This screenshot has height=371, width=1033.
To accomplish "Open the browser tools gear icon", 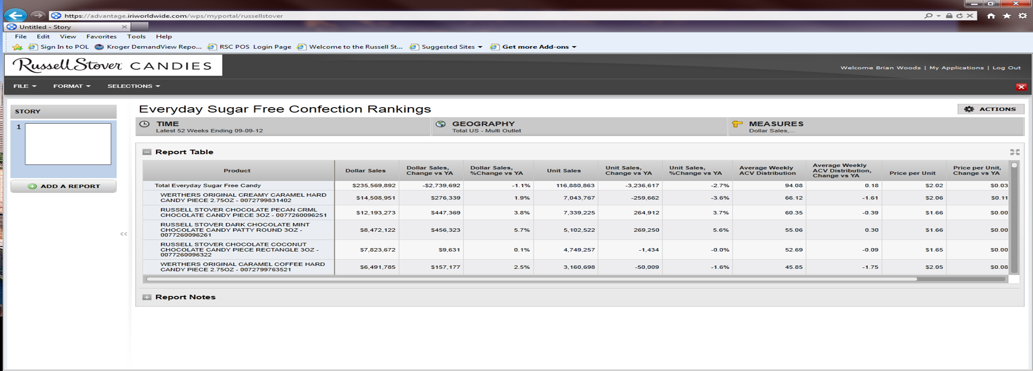I will point(1023,16).
